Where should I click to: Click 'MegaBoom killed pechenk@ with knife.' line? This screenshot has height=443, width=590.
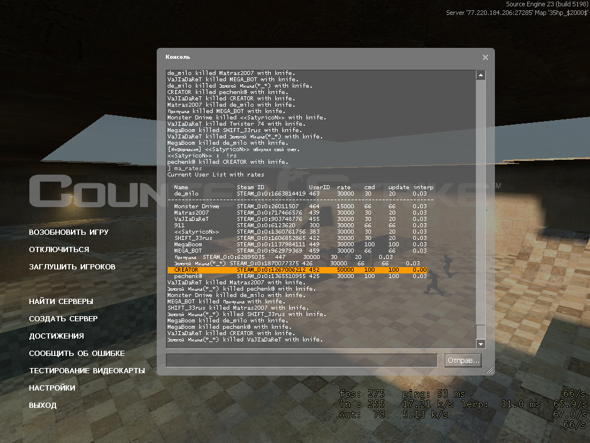(229, 327)
